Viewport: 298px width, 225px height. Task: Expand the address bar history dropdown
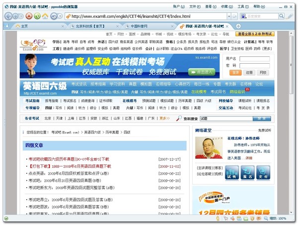point(229,16)
